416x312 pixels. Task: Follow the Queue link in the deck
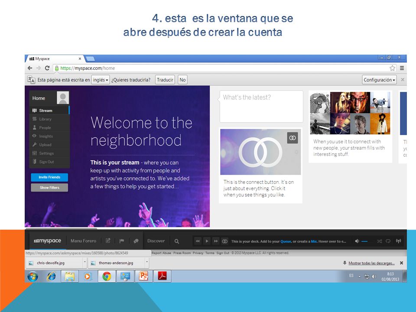286,241
